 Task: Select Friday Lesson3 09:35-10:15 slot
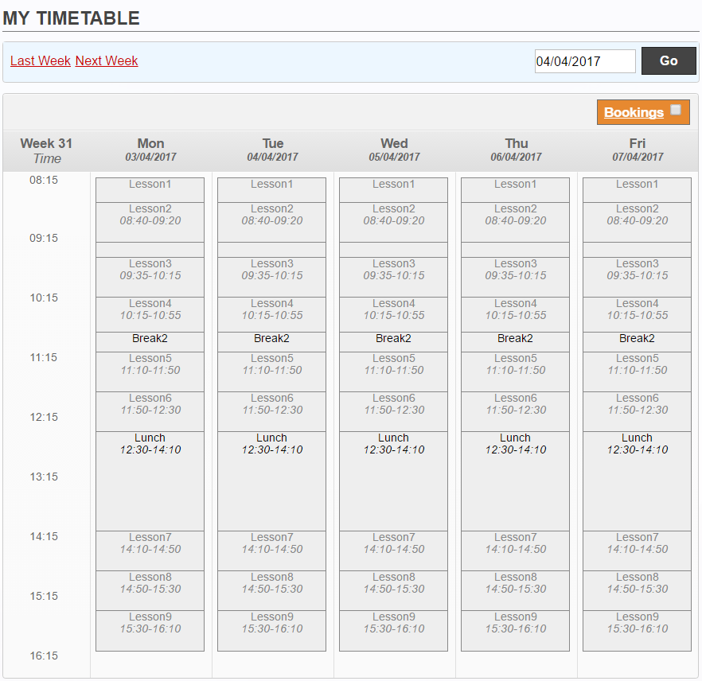(x=637, y=277)
